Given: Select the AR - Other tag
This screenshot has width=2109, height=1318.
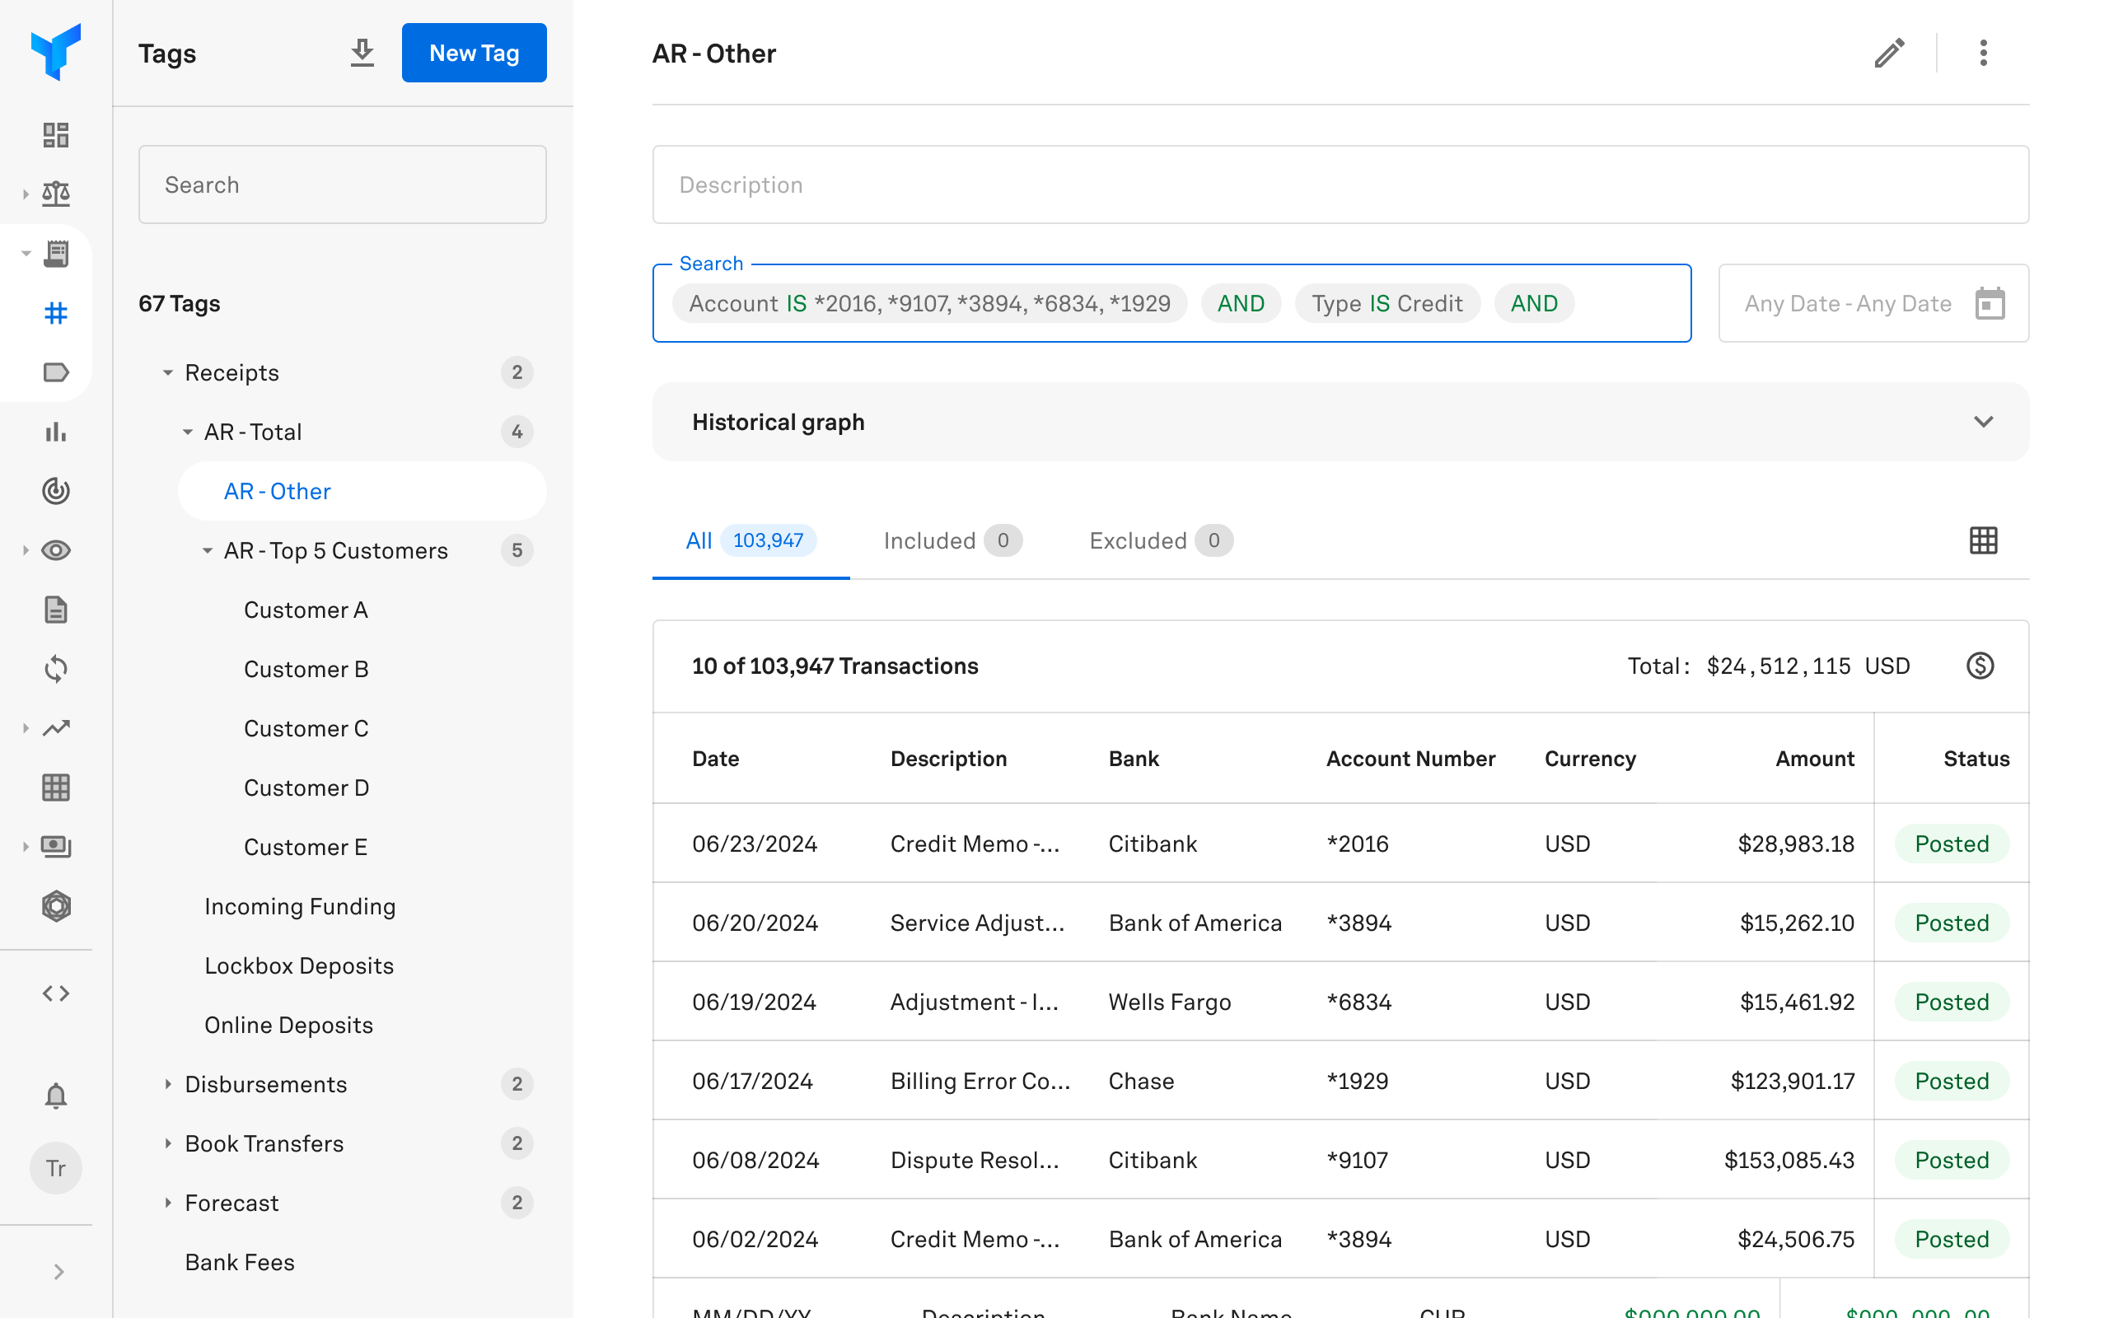Looking at the screenshot, I should (x=362, y=491).
